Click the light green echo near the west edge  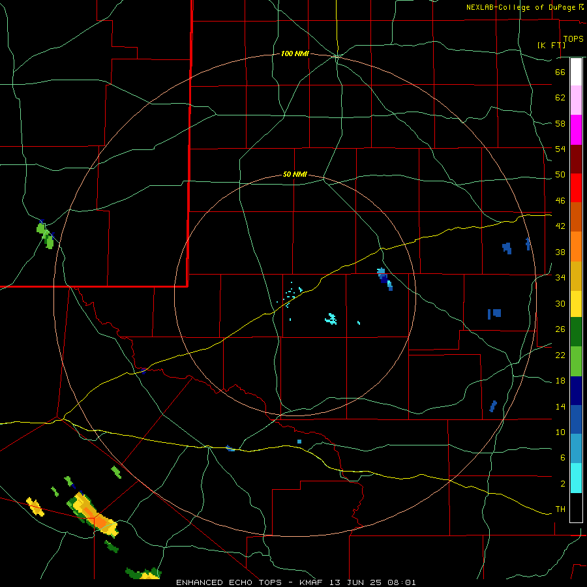[45, 235]
